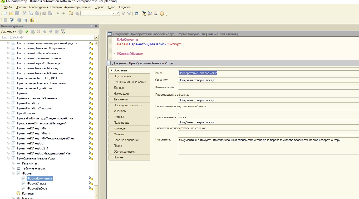Toggle the Конфигурация panel pin

(91, 26)
